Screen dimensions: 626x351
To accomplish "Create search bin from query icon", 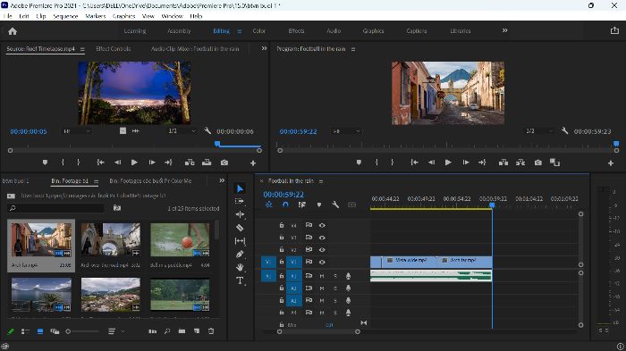I will [117, 208].
